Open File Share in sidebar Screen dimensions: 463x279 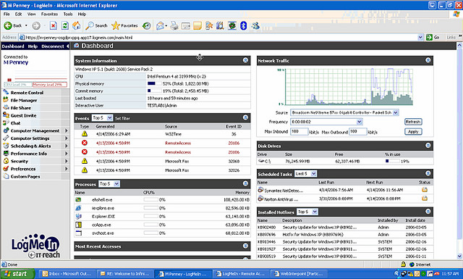[21, 108]
